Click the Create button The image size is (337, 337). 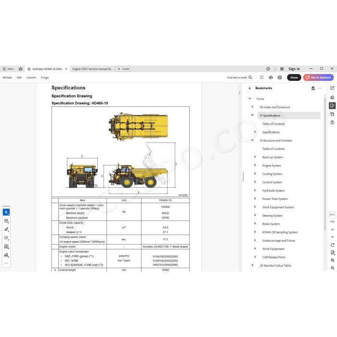pos(123,69)
